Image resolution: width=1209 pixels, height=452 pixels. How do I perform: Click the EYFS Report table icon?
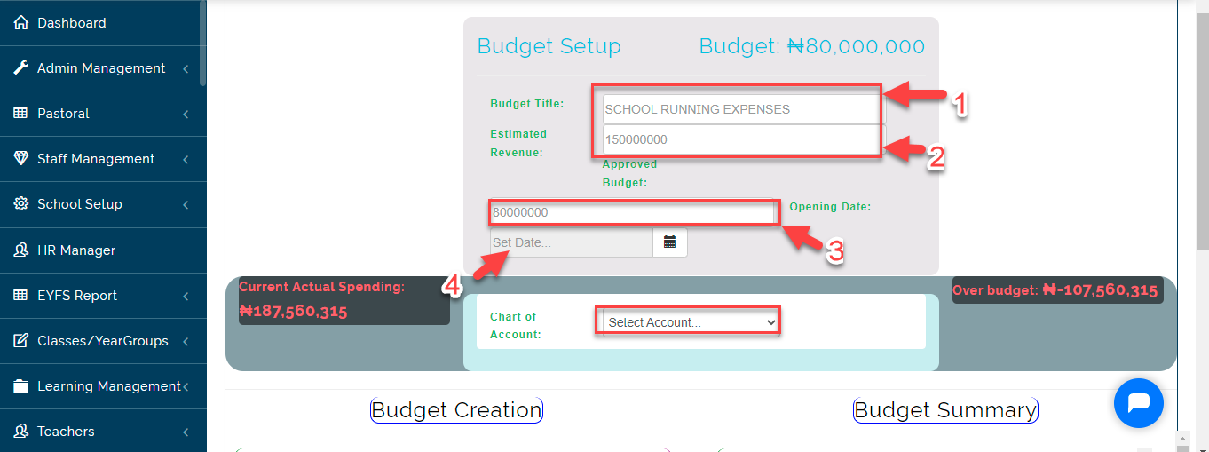(x=21, y=296)
